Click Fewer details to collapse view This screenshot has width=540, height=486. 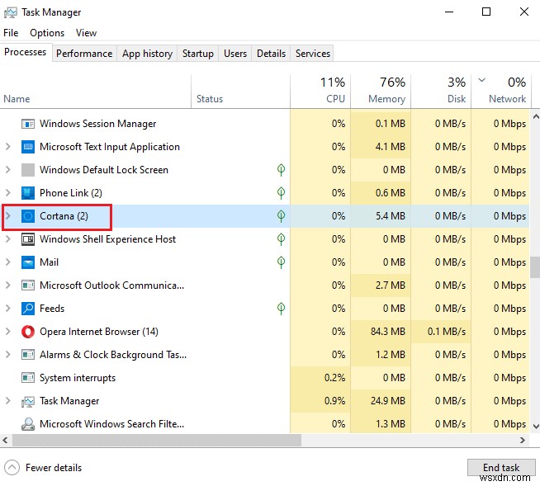[x=44, y=467]
